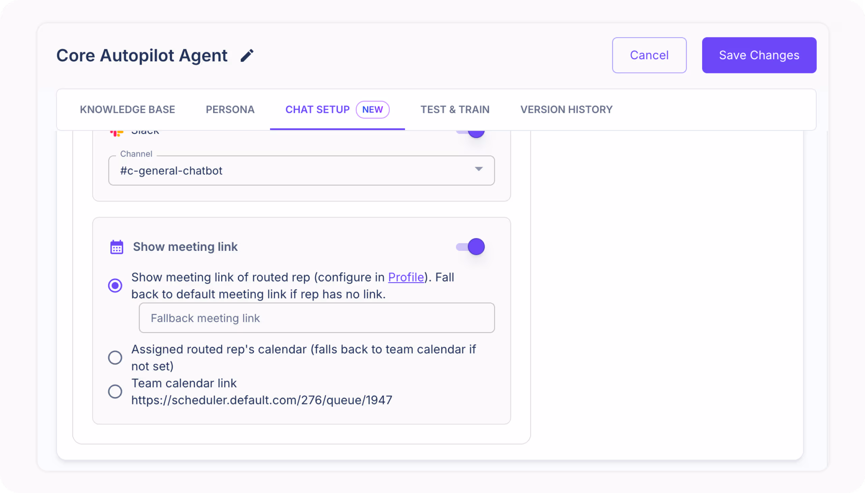The width and height of the screenshot is (865, 493).
Task: Click the calendar icon next to Show meeting link
Action: tap(116, 246)
